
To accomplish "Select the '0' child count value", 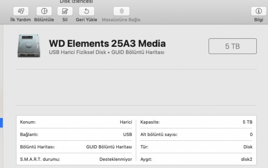I will coord(251,135).
